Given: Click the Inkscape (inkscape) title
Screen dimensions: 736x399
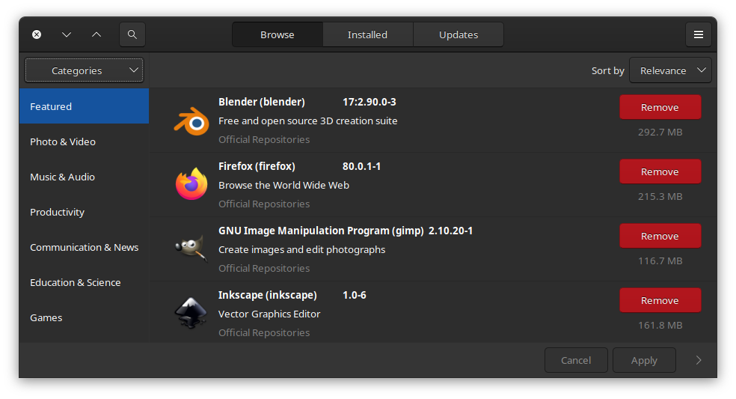Looking at the screenshot, I should tap(268, 295).
